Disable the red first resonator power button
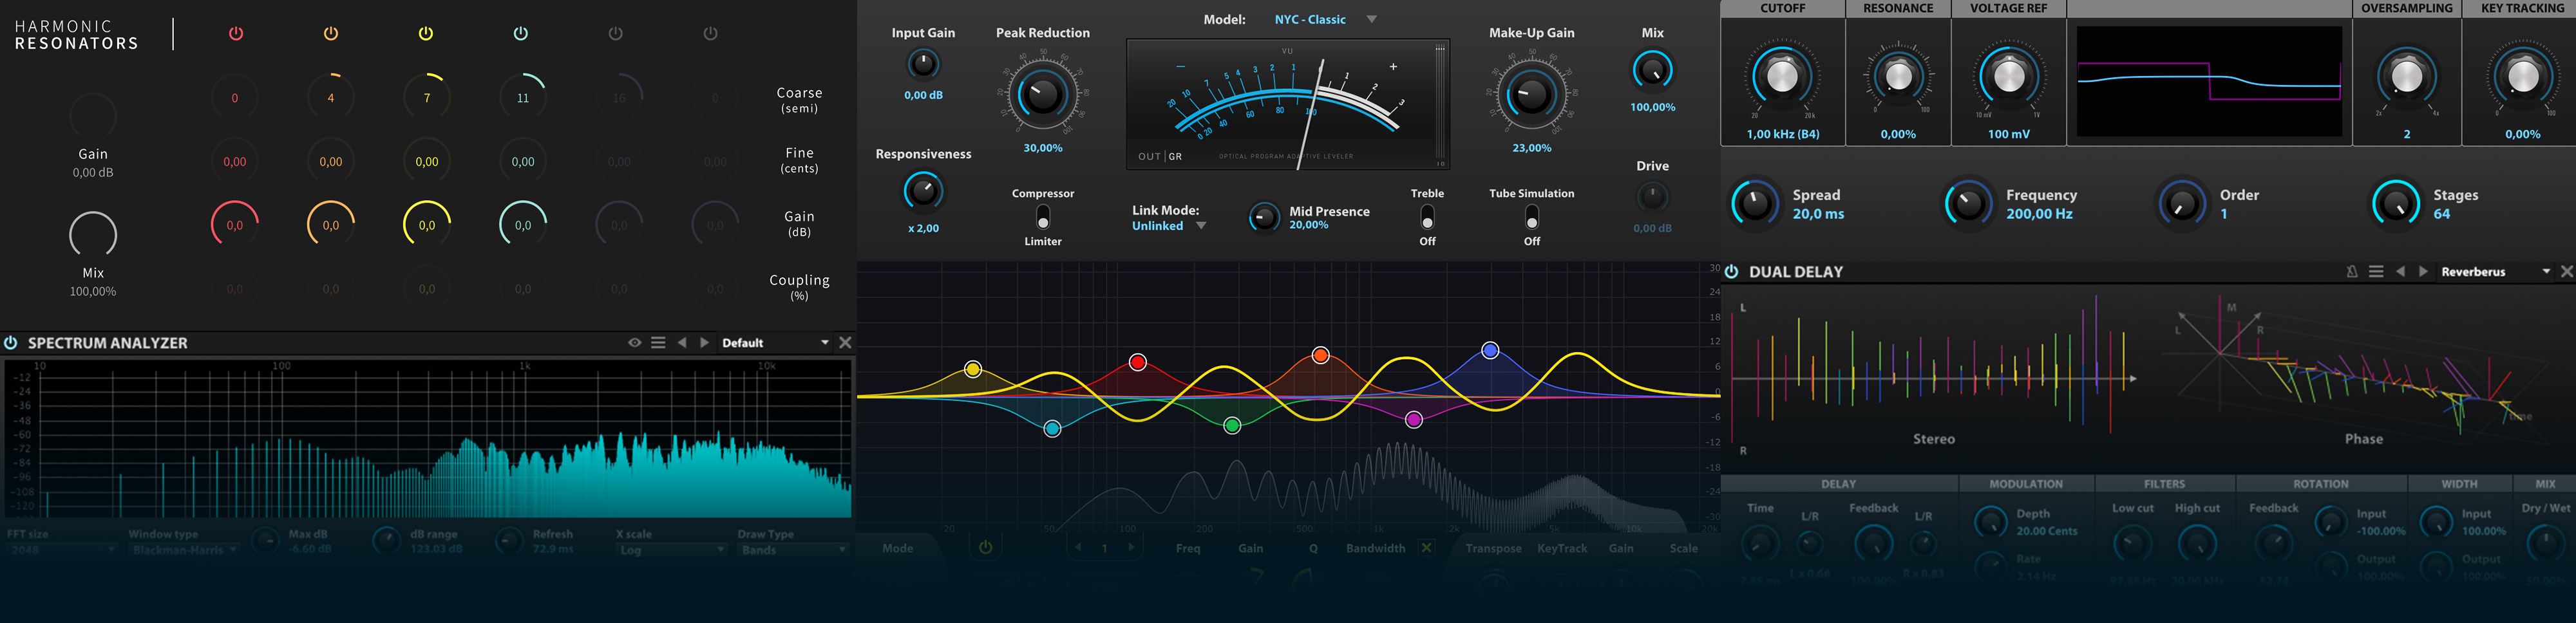The height and width of the screenshot is (623, 2576). click(236, 34)
